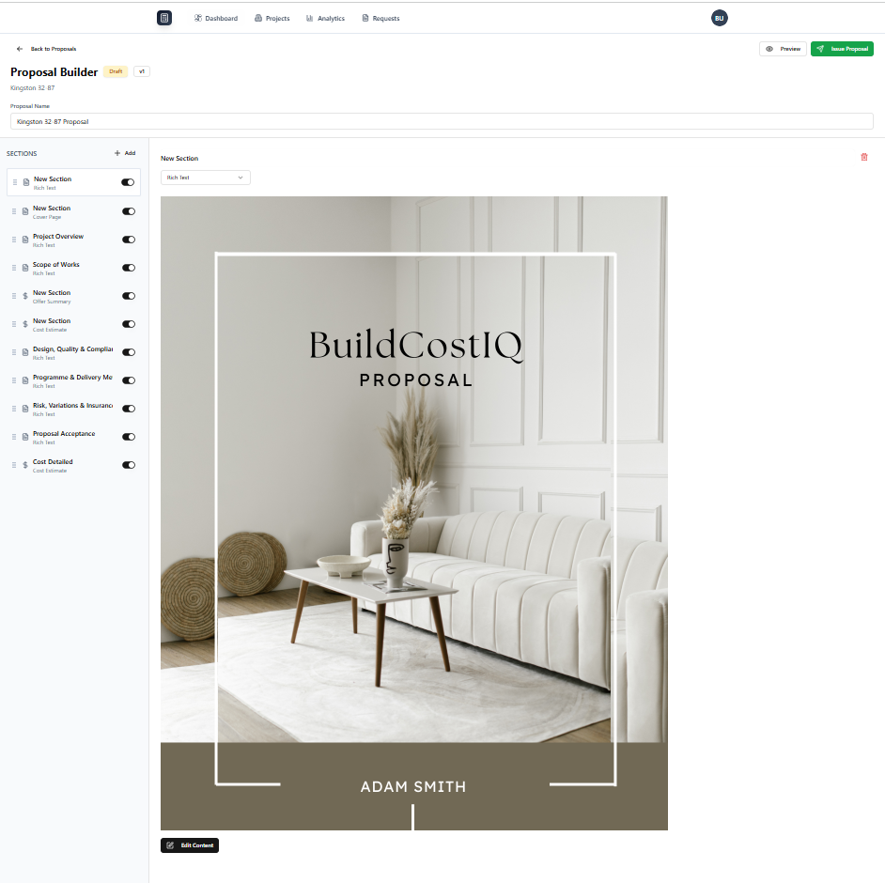Click the drag handle of Design, Quality & Compliance

14,352
